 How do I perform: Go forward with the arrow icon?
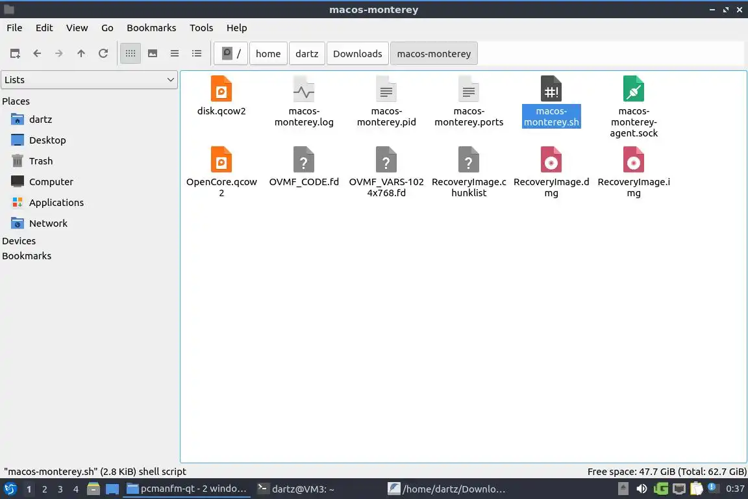(58, 53)
